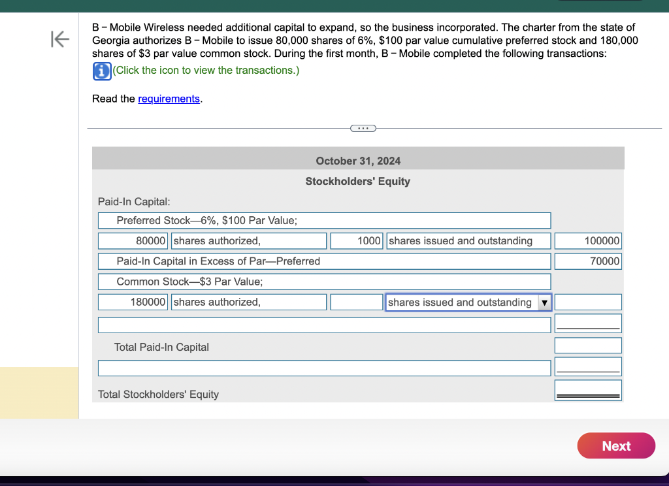Open the transactions info icon
Viewport: 669px width, 486px height.
pos(102,71)
